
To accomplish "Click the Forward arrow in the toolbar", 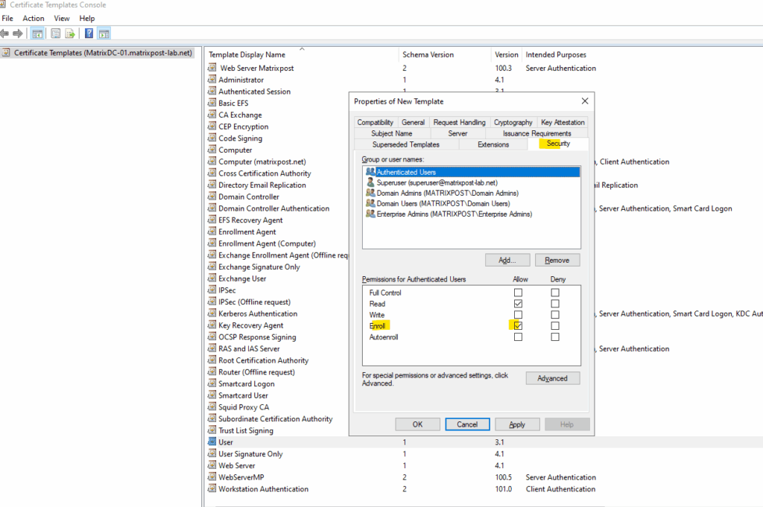I will tap(16, 34).
